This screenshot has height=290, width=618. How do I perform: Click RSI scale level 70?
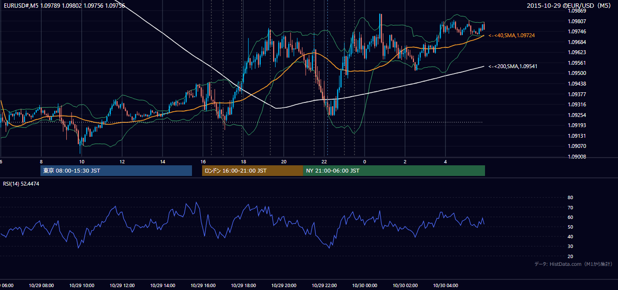point(571,207)
